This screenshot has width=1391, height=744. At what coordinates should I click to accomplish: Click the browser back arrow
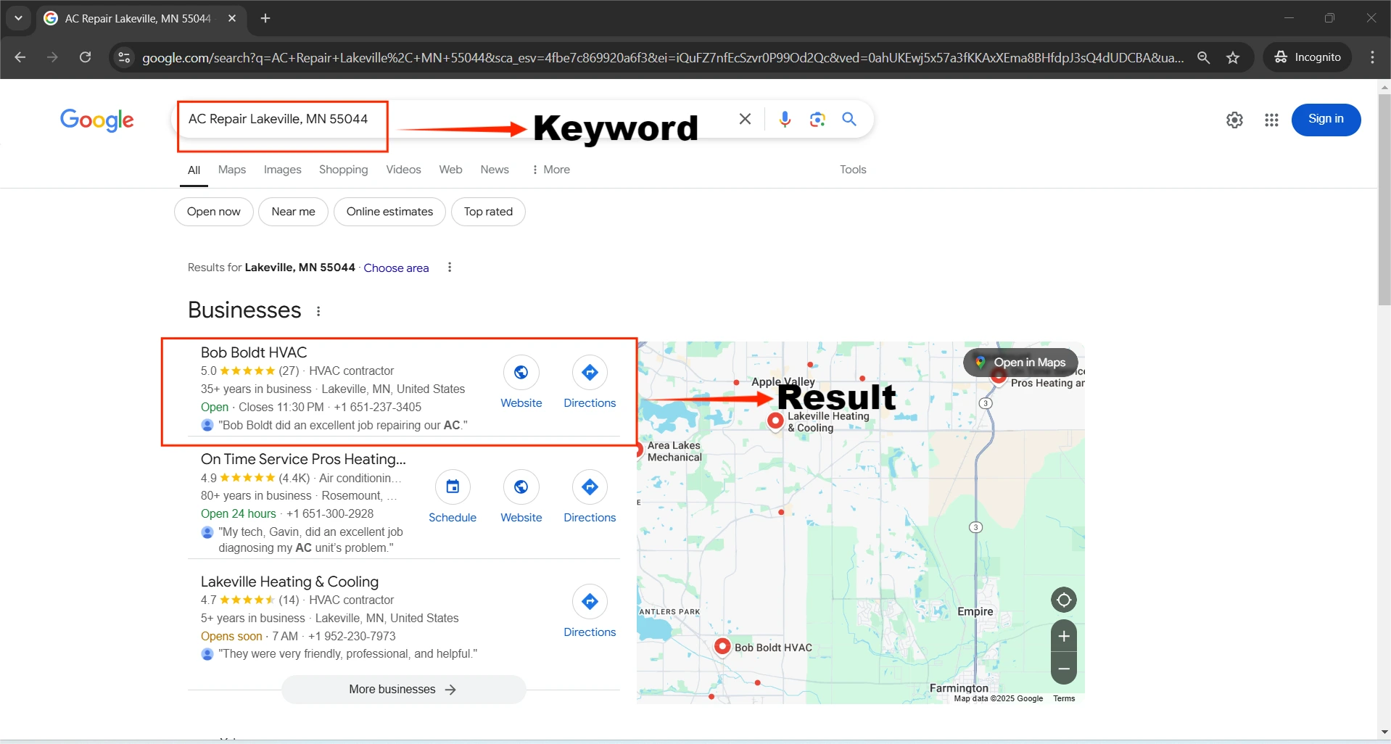point(20,57)
